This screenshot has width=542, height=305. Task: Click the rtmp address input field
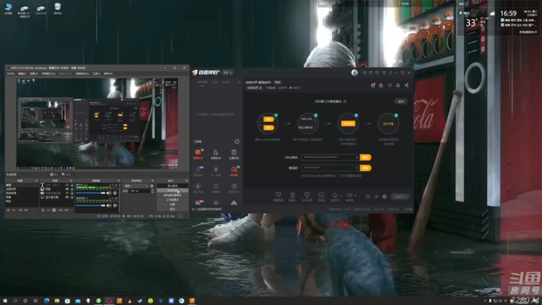[330, 157]
